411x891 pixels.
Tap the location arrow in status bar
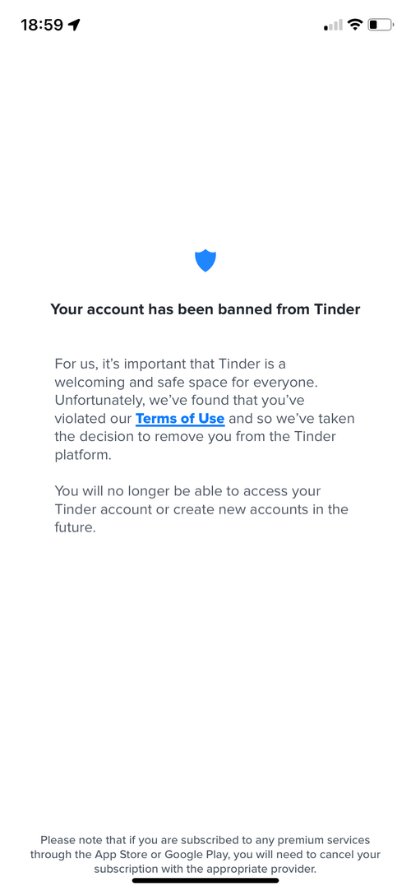tap(74, 25)
